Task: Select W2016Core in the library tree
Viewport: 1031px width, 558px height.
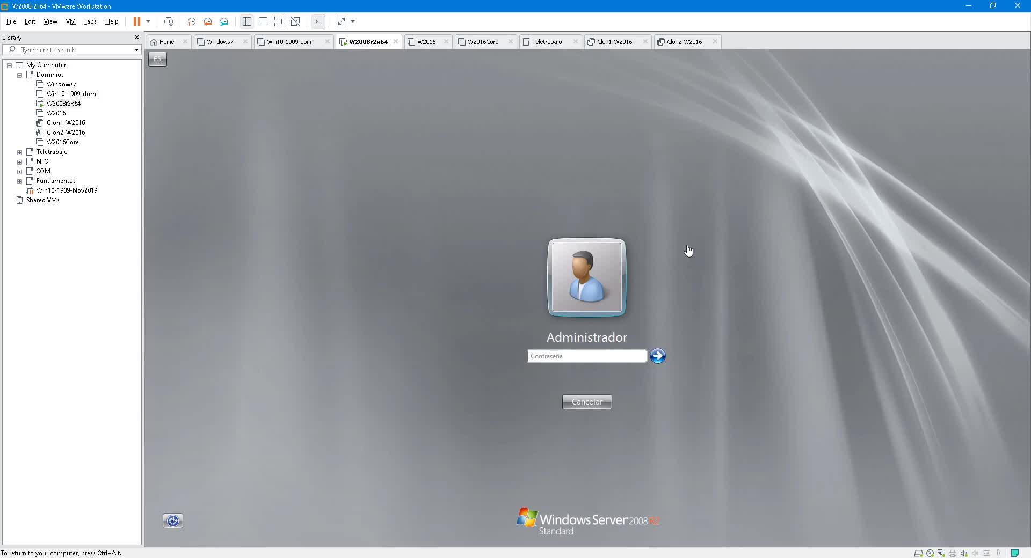Action: (62, 142)
